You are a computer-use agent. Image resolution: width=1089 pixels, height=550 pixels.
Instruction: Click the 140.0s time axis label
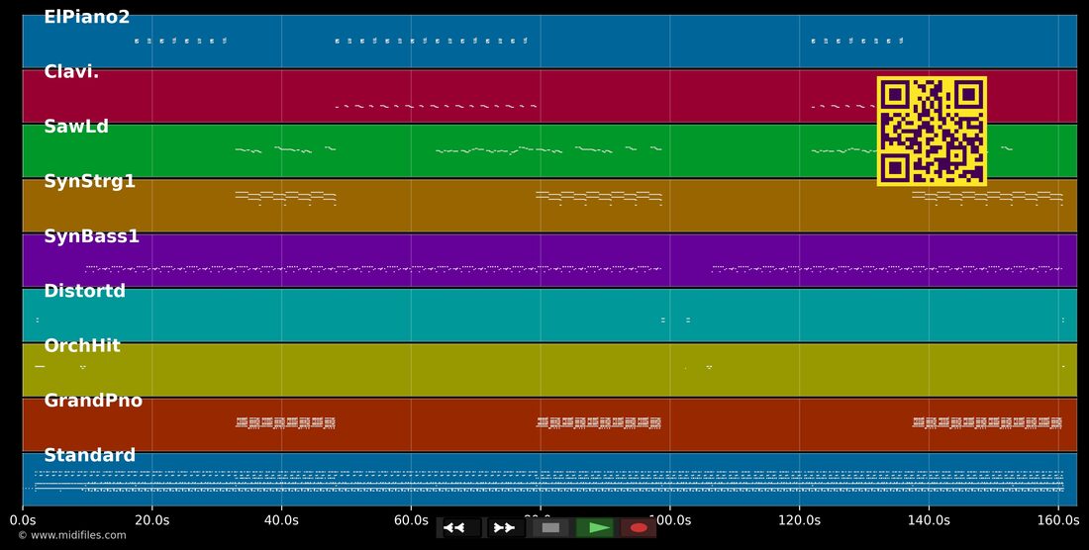(x=929, y=520)
